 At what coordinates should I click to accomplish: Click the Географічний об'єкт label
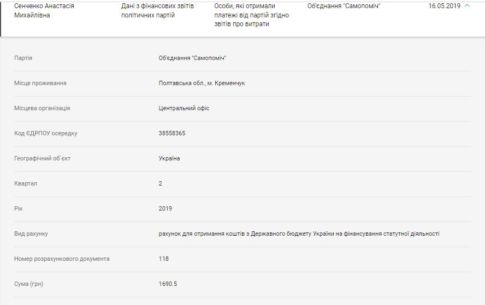pos(43,158)
